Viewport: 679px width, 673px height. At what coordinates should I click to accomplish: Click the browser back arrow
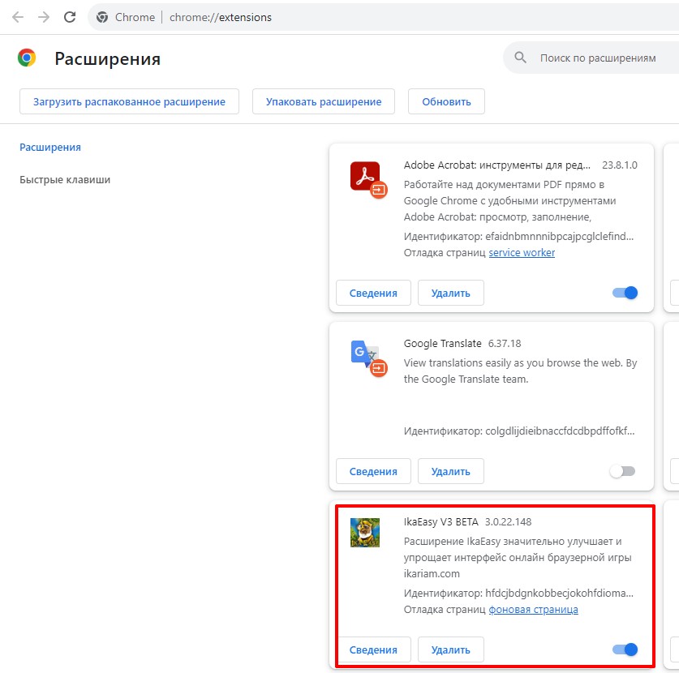tap(18, 17)
